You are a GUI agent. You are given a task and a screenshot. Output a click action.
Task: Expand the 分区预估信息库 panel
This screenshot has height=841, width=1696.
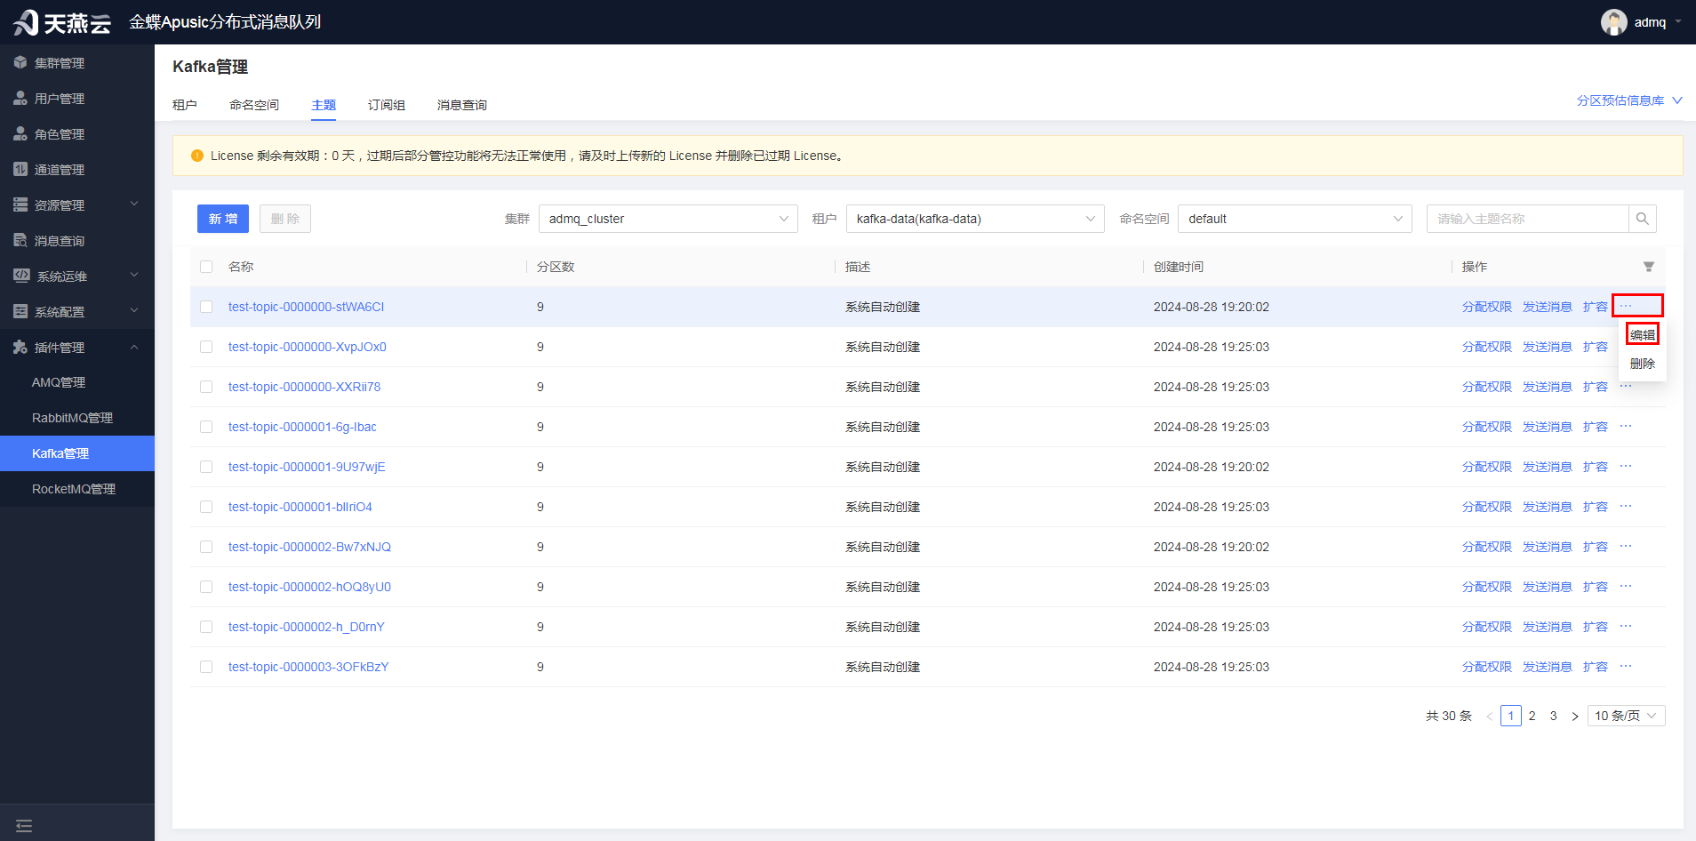1629,100
